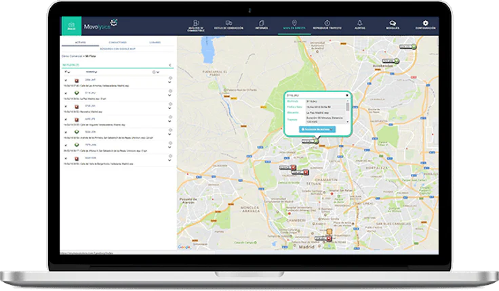Image resolution: width=499 pixels, height=291 pixels.
Task: Open Análisis de combustible section
Action: point(196,26)
